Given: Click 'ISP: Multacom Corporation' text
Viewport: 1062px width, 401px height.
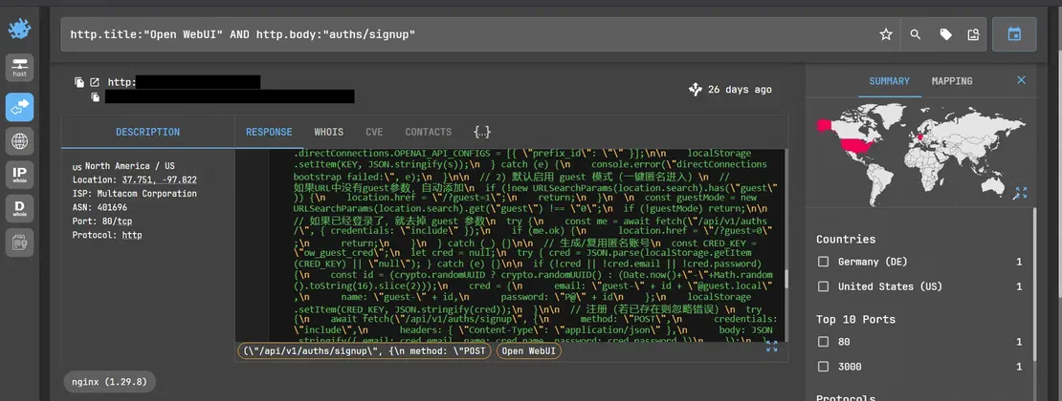Looking at the screenshot, I should 135,194.
